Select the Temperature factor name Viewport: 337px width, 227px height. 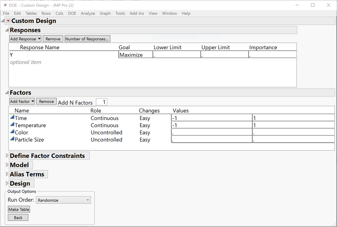(x=30, y=125)
